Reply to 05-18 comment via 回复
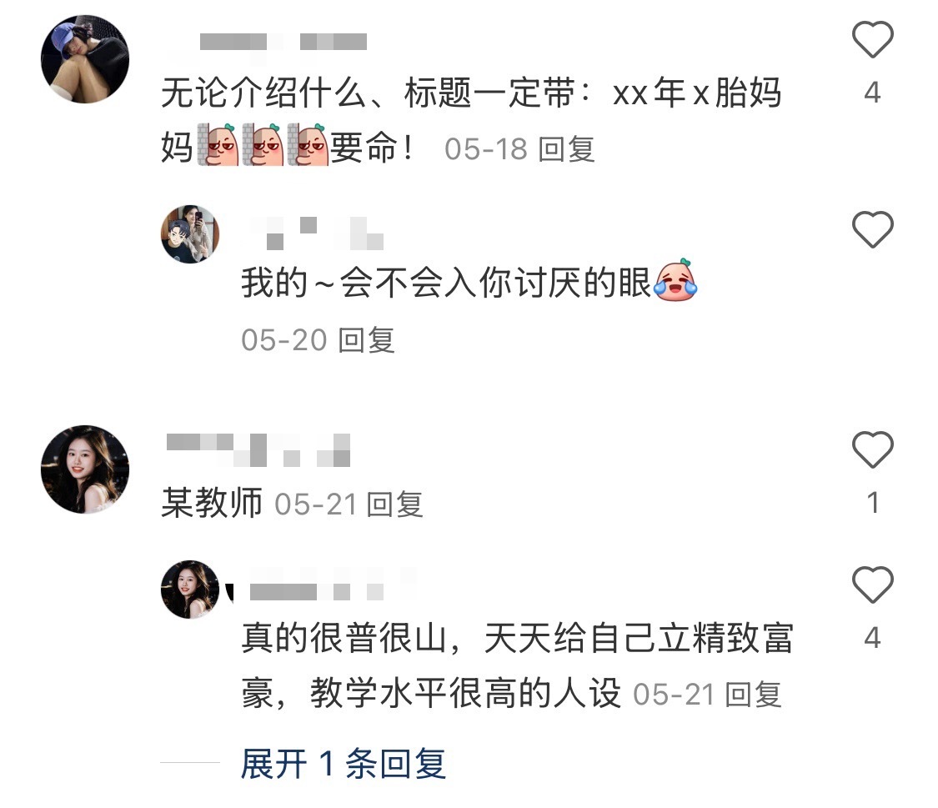Viewport: 938px width, 808px height. 566,149
